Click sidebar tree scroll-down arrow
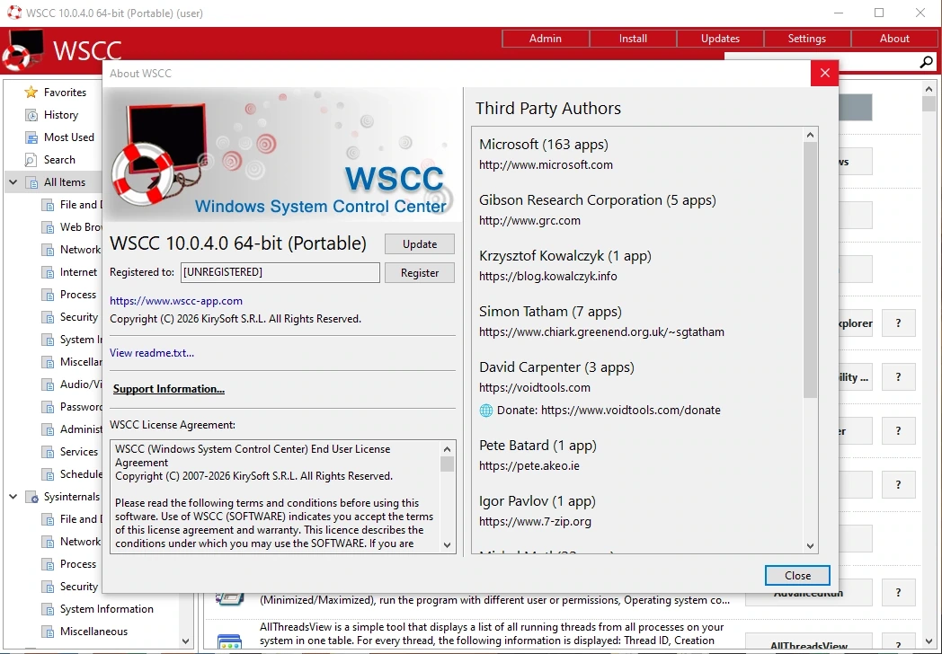 click(186, 641)
